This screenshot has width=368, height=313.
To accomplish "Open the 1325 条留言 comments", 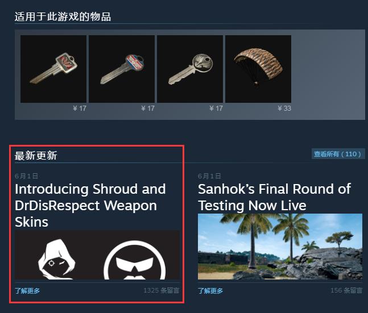I will (x=162, y=290).
